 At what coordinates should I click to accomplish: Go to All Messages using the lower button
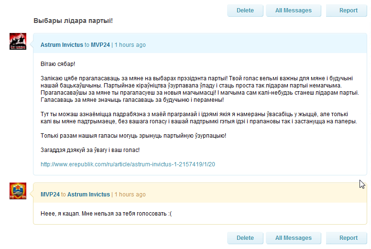[x=294, y=238]
